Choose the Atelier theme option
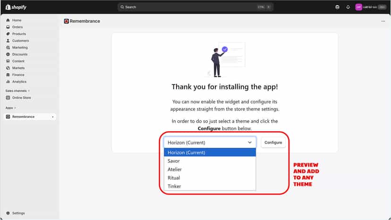This screenshot has height=220, width=391. (210, 169)
